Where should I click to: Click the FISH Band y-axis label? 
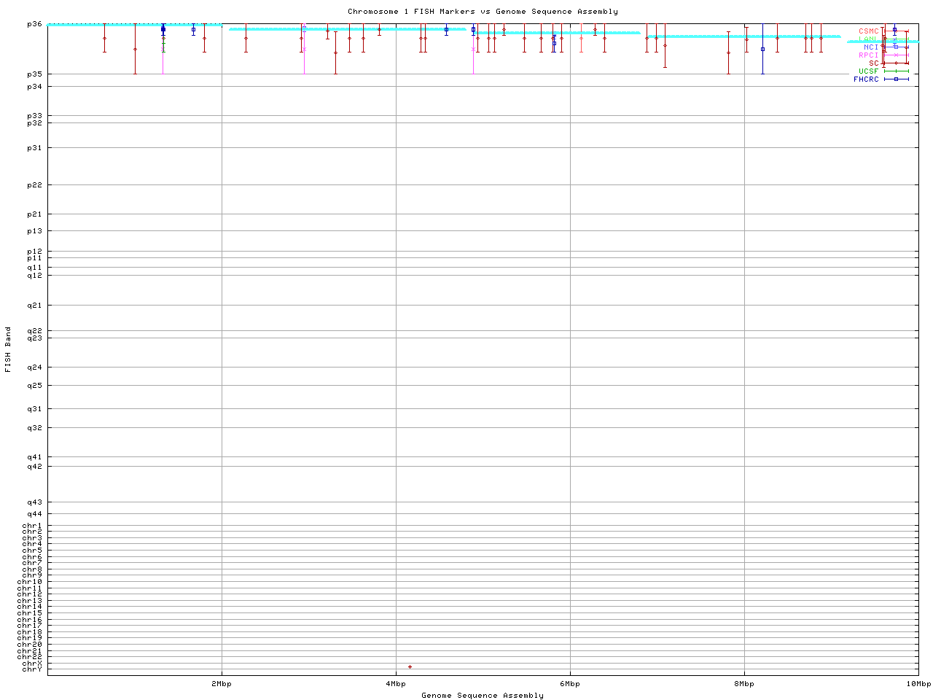pos(8,349)
